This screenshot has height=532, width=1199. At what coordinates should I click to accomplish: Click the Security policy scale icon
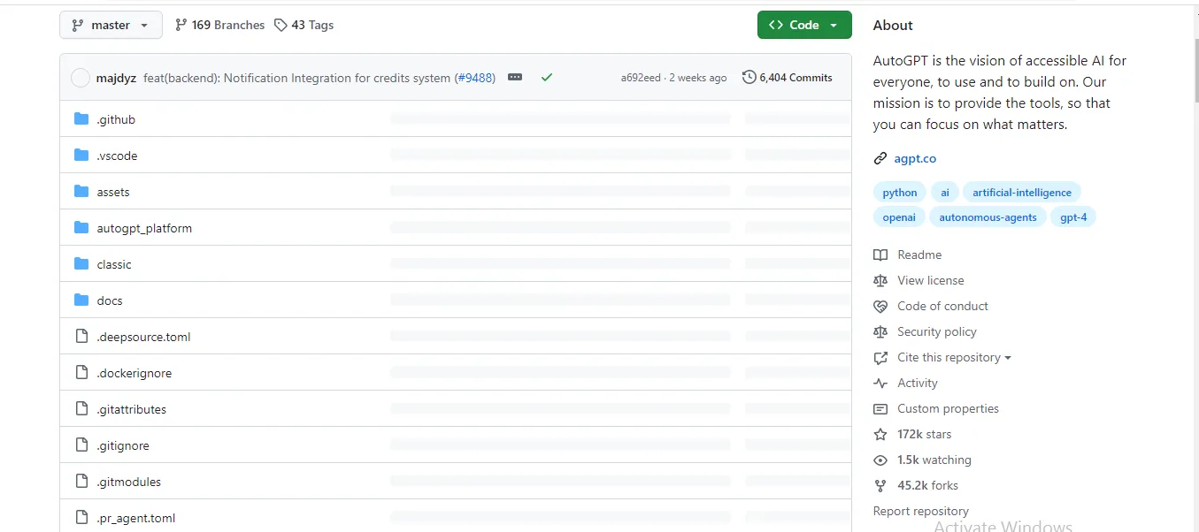tap(880, 331)
